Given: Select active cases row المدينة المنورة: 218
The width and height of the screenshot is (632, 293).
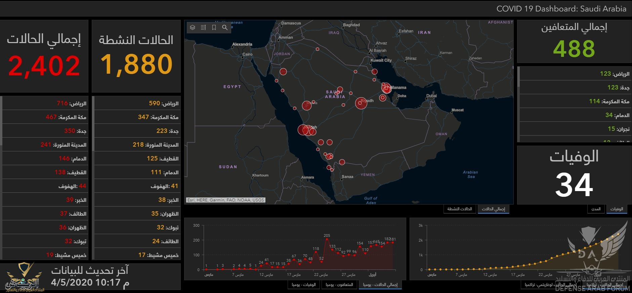Looking at the screenshot, I should coord(137,144).
